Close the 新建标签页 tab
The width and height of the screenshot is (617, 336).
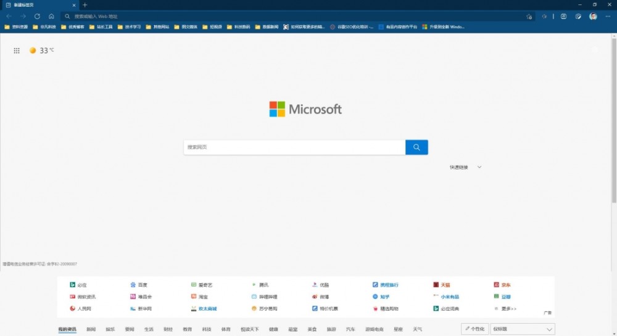(74, 5)
